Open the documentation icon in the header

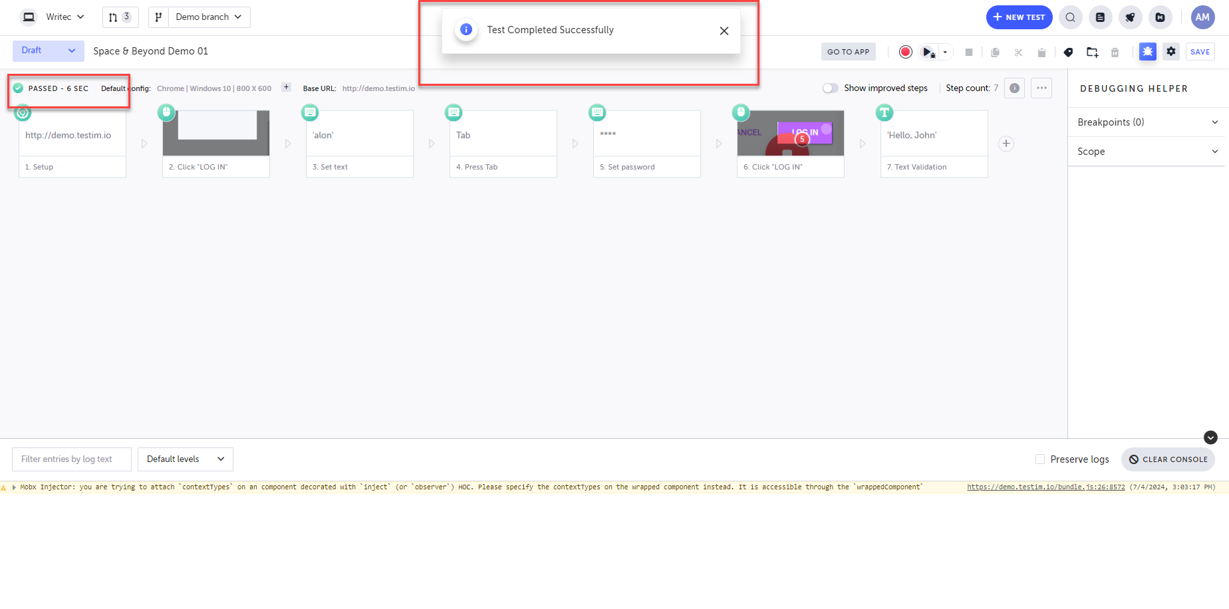pyautogui.click(x=1100, y=17)
